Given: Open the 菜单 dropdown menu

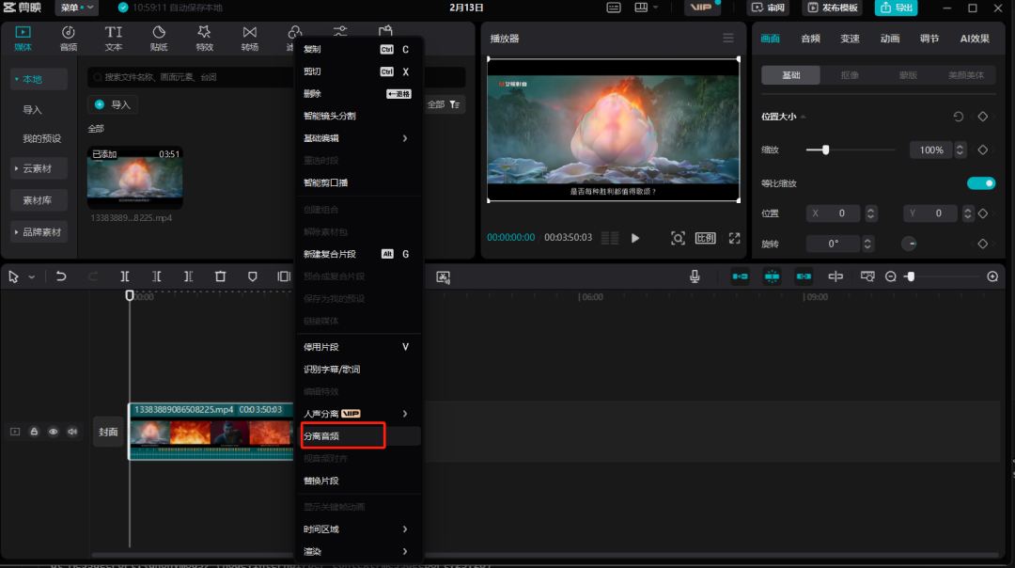Looking at the screenshot, I should click(x=76, y=8).
